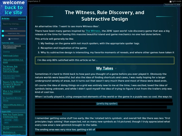Reveal the blacked-out pretty big spoiler block

tap(104, 107)
